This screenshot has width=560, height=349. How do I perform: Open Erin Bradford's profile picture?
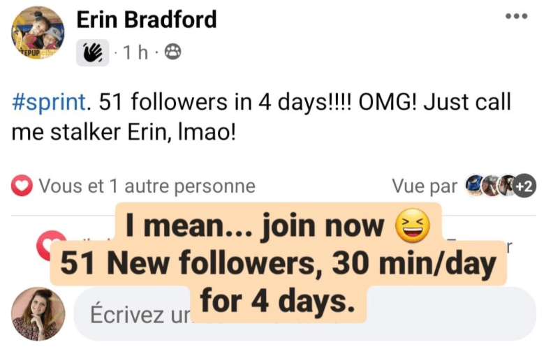pyautogui.click(x=38, y=34)
